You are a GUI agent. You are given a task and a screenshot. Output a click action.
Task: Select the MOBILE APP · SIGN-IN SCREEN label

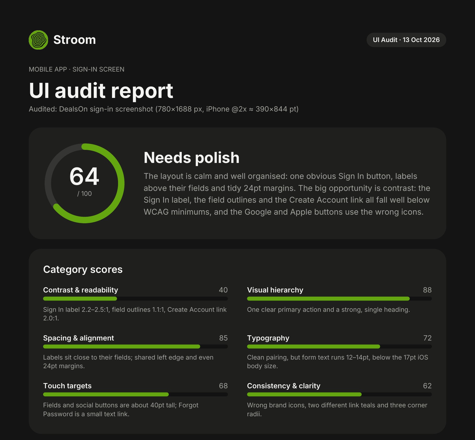point(77,69)
